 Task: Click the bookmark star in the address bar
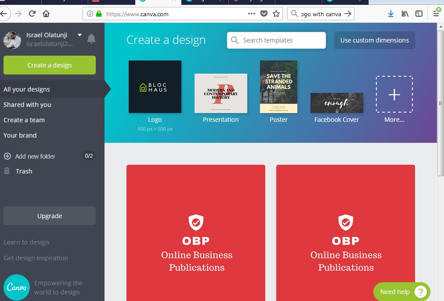[x=276, y=14]
